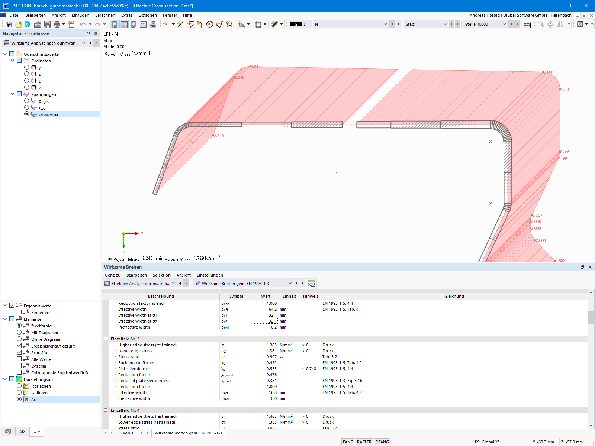
Task: Enable the Extrema checkbox
Action: point(19,366)
